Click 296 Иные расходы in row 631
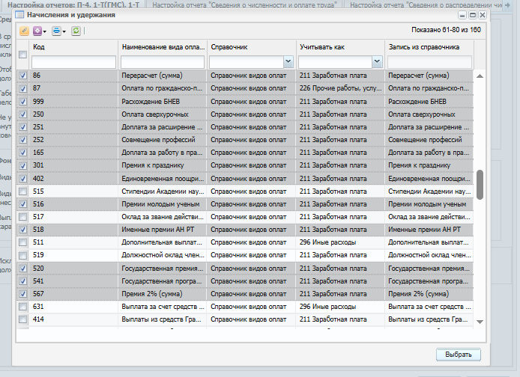This screenshot has width=520, height=377. 340,307
